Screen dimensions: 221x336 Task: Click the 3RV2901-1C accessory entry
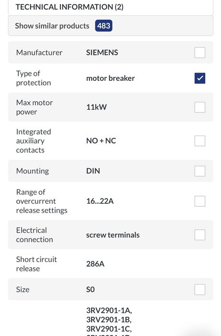109,329
